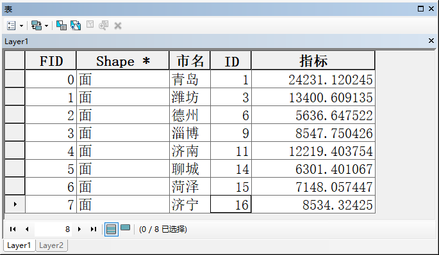Expand the Related Tables dropdown arrow

[47, 26]
